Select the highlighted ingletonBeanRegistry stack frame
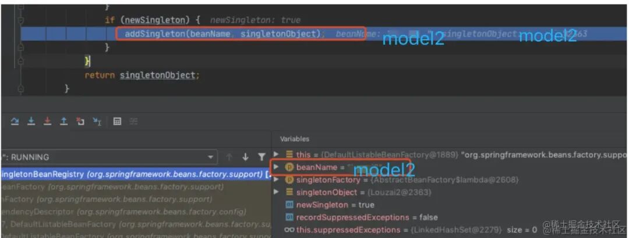This screenshot has height=238, width=629. 136,174
